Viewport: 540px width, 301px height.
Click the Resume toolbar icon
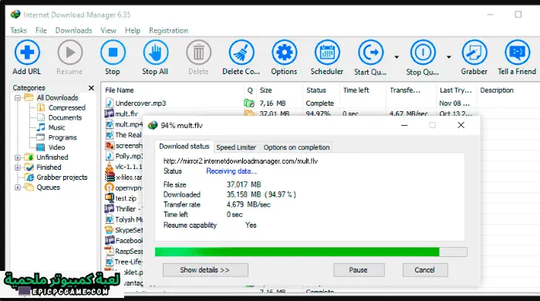(70, 52)
